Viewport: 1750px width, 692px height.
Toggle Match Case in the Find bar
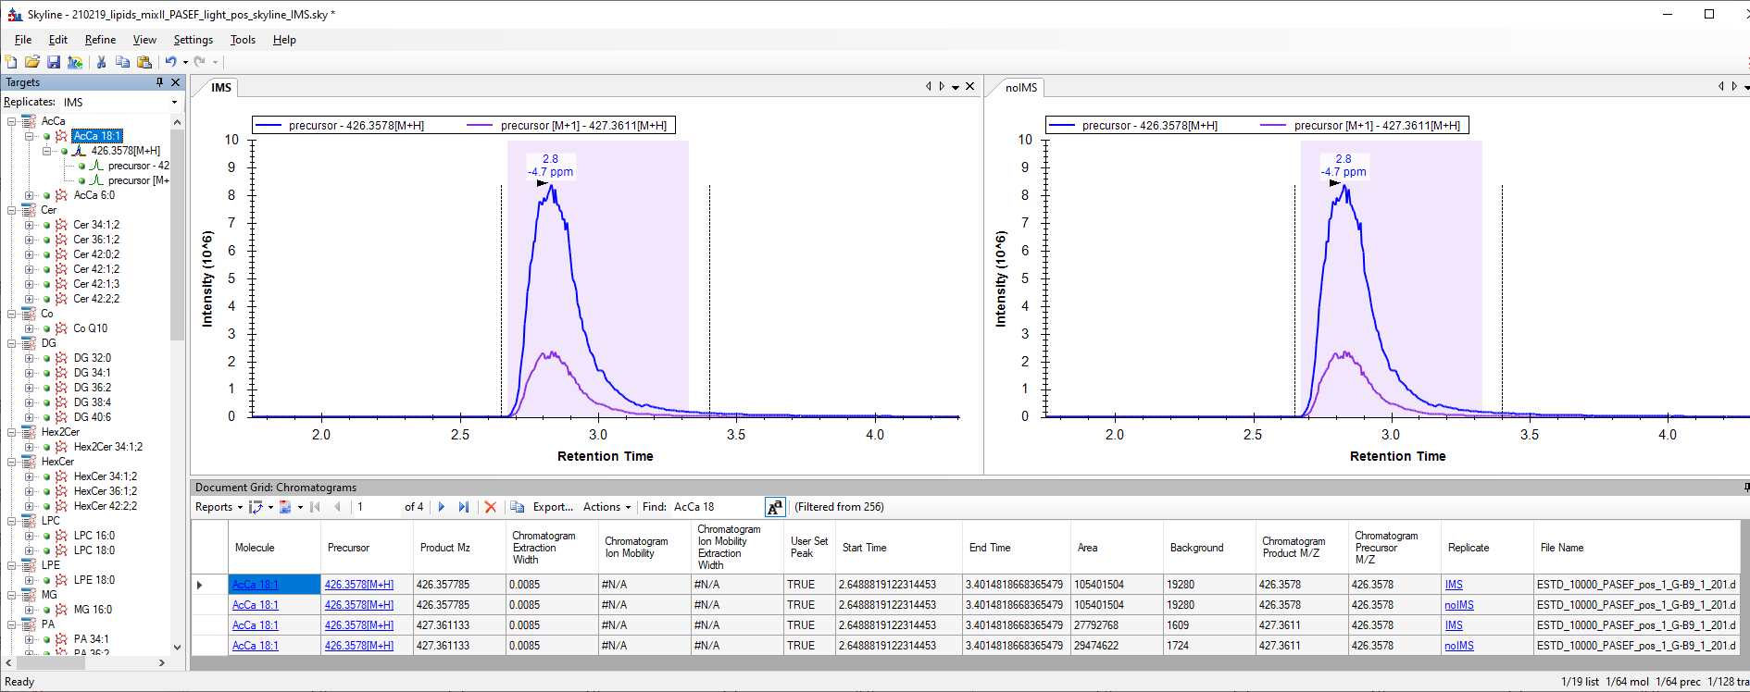click(x=774, y=507)
